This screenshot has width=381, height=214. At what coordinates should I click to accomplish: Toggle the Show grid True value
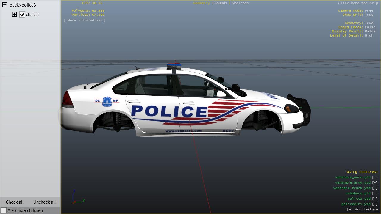(369, 15)
